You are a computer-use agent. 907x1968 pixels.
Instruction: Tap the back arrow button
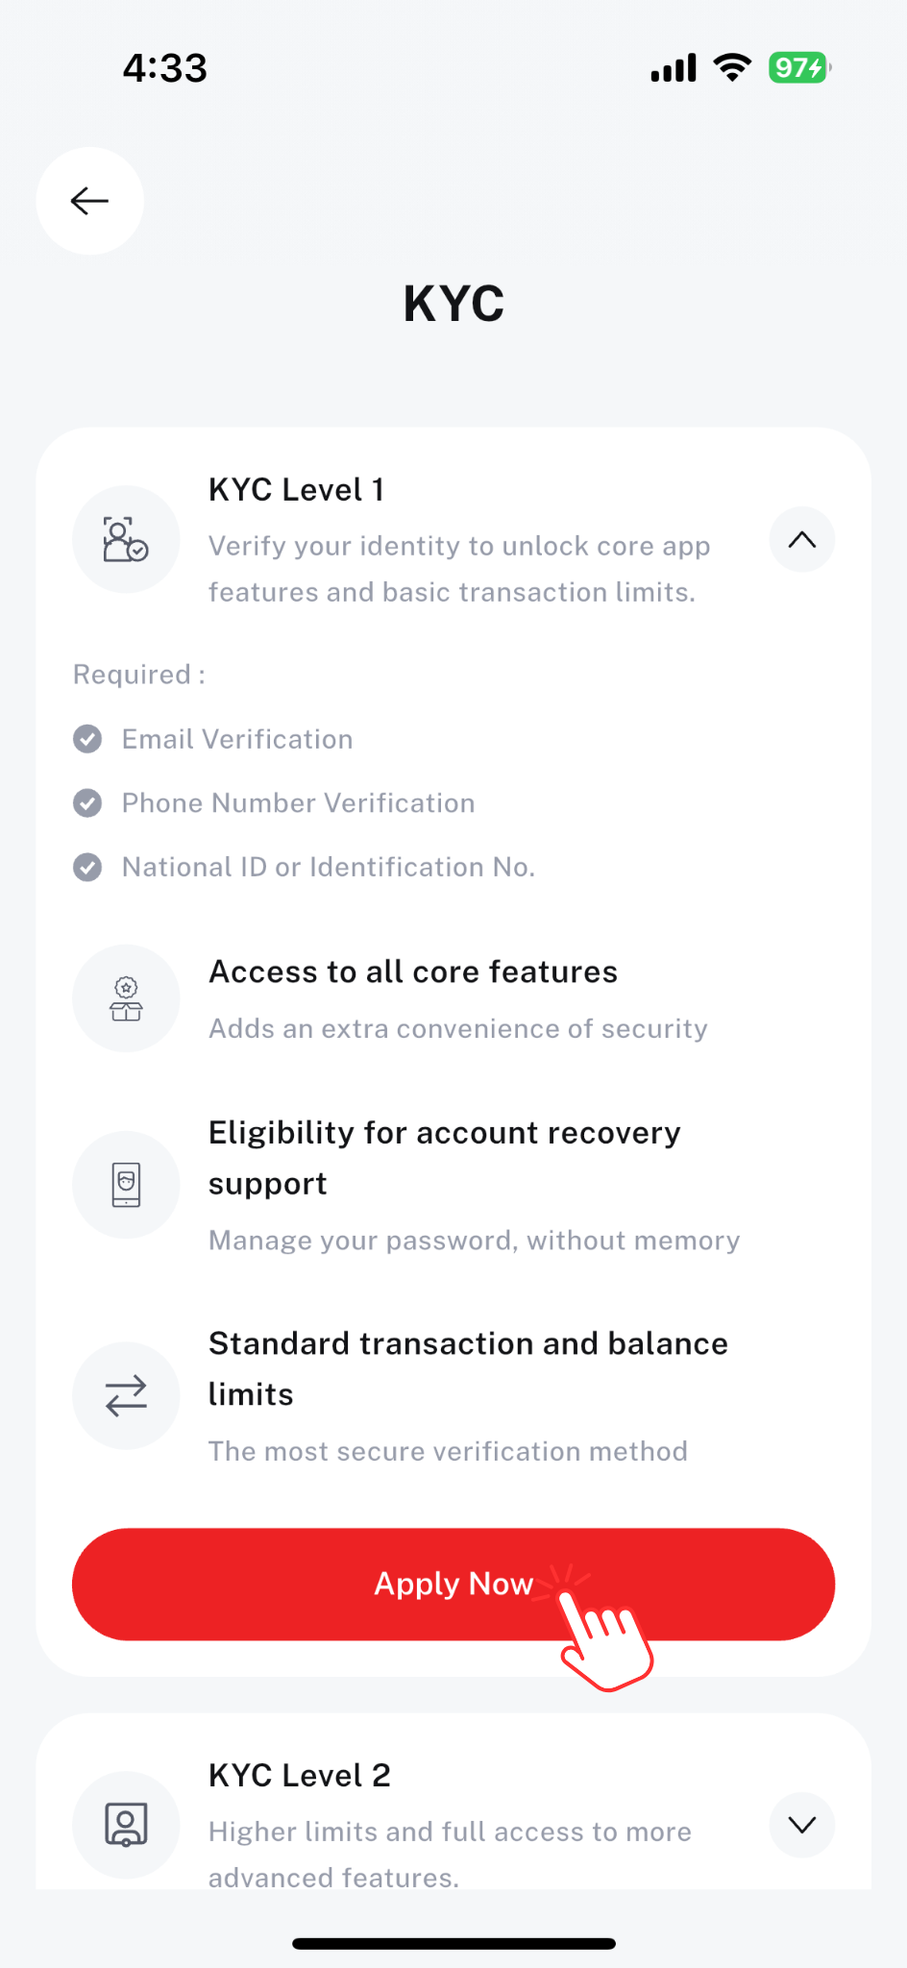tap(90, 201)
